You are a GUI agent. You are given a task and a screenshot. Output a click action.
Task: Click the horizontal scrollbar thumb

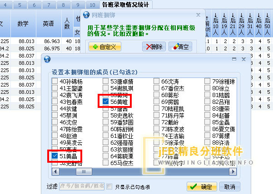pos(84,172)
